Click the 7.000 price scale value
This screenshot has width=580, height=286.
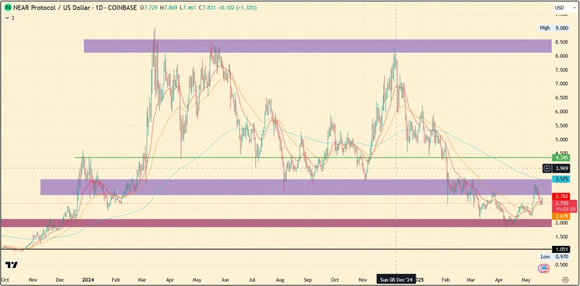pyautogui.click(x=561, y=84)
